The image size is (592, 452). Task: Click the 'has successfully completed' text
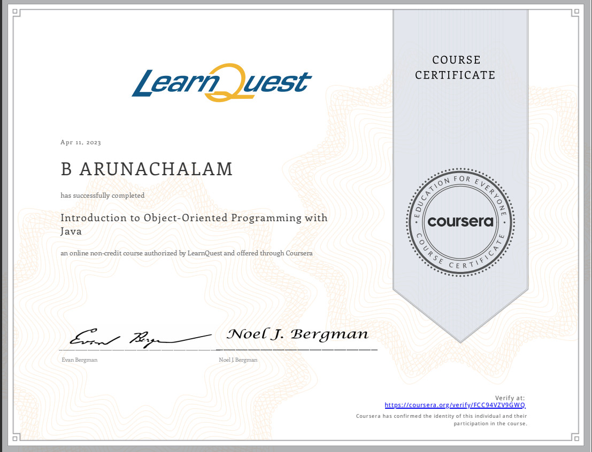click(x=102, y=196)
